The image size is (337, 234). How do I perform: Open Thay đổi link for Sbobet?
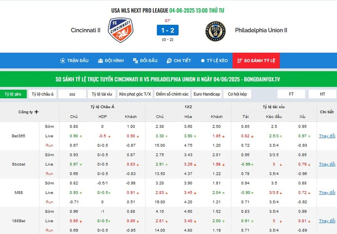tap(327, 164)
